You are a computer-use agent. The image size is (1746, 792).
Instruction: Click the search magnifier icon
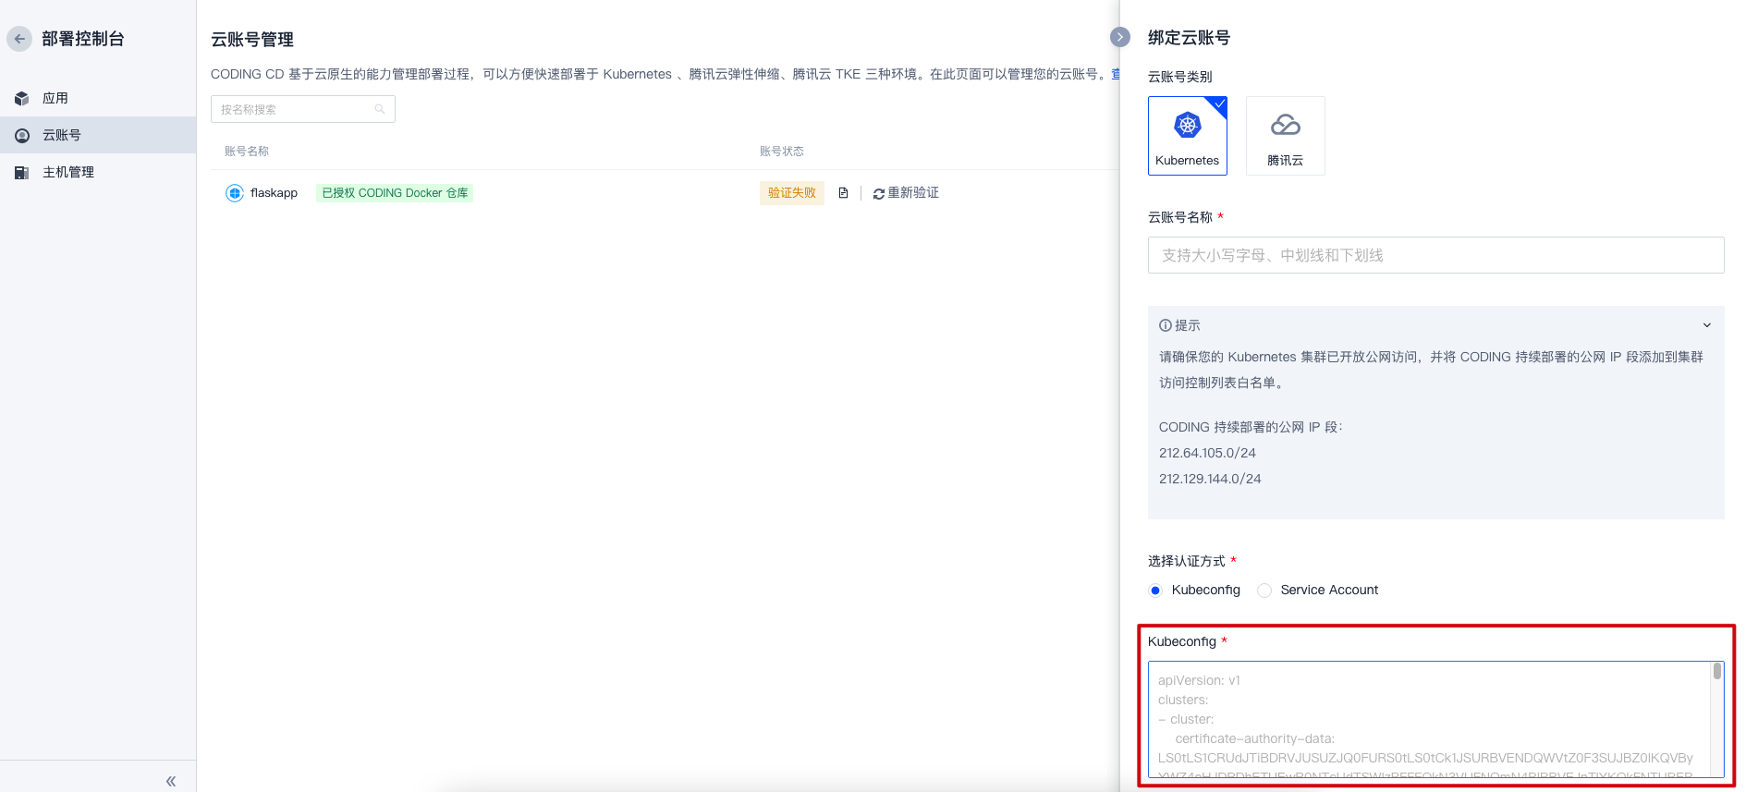(380, 109)
